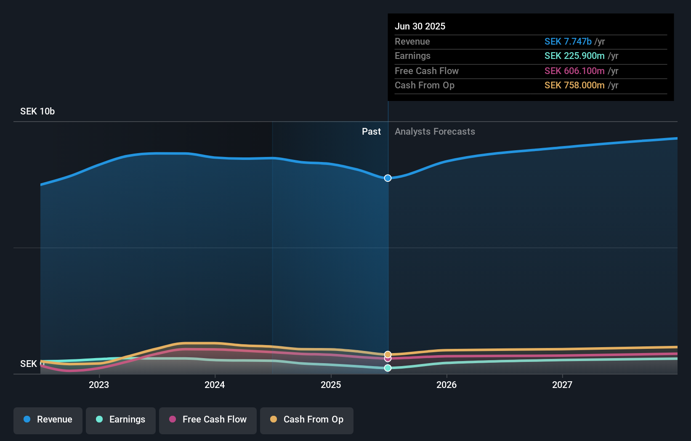Toggle the Earnings legend button
The image size is (691, 441).
[x=121, y=420]
